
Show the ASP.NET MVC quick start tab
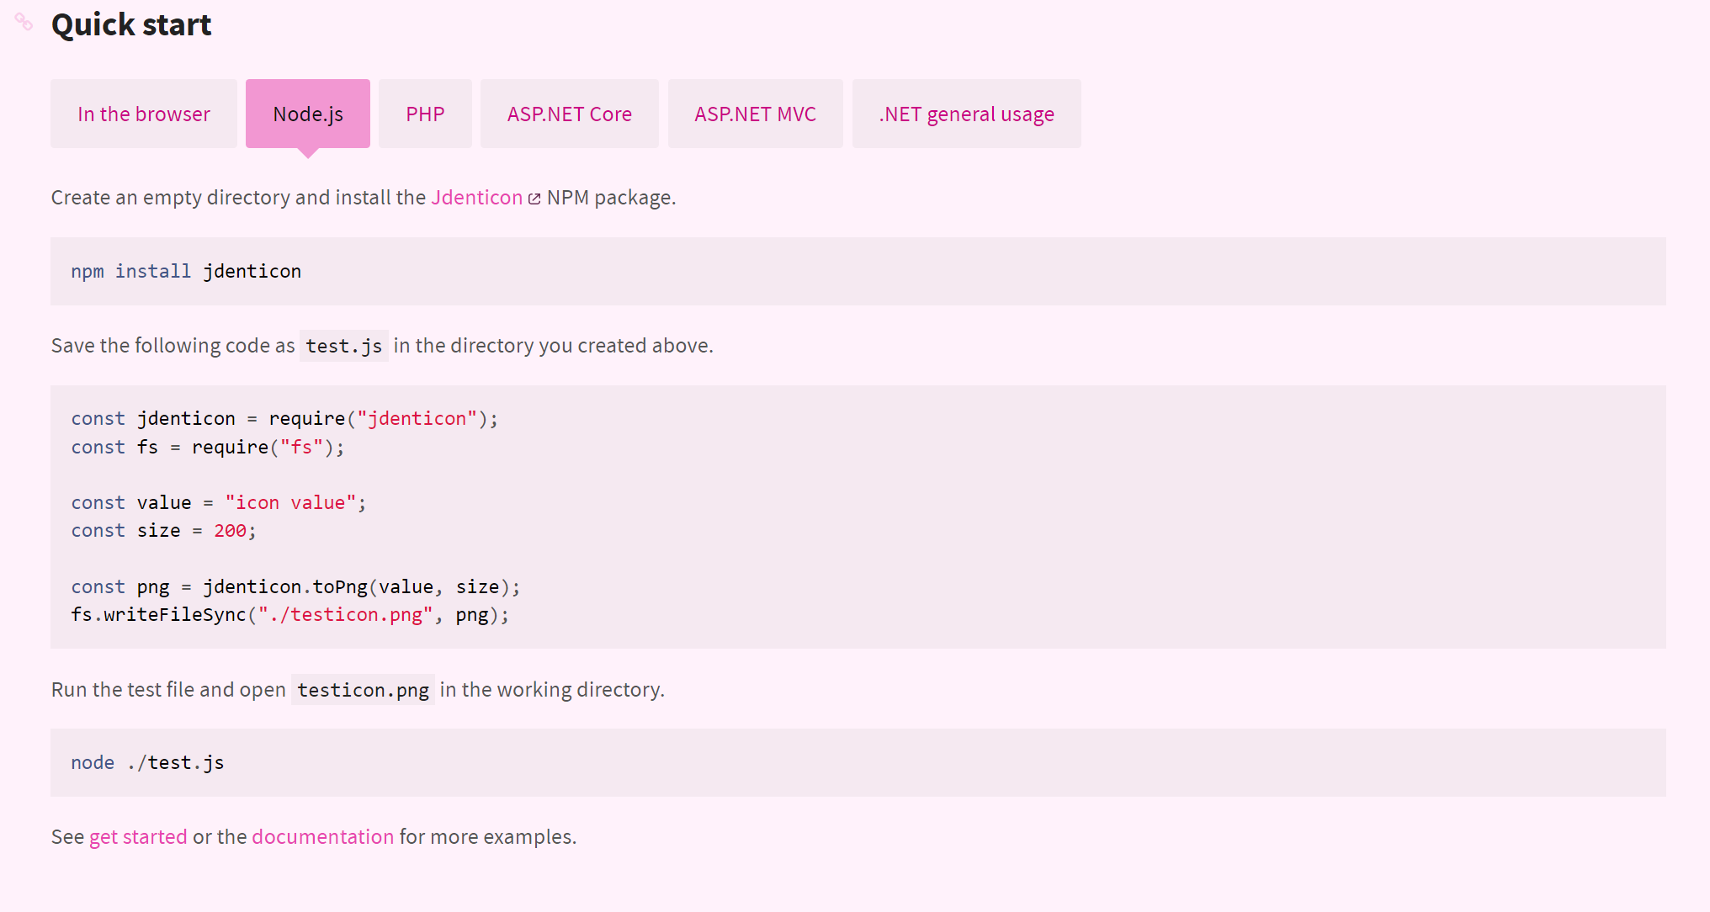(x=755, y=114)
